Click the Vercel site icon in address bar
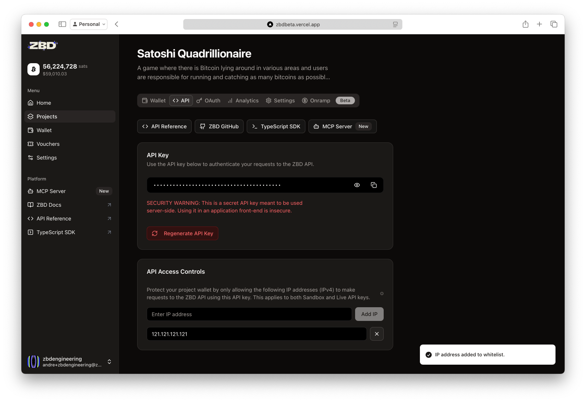This screenshot has width=586, height=402. (x=270, y=24)
